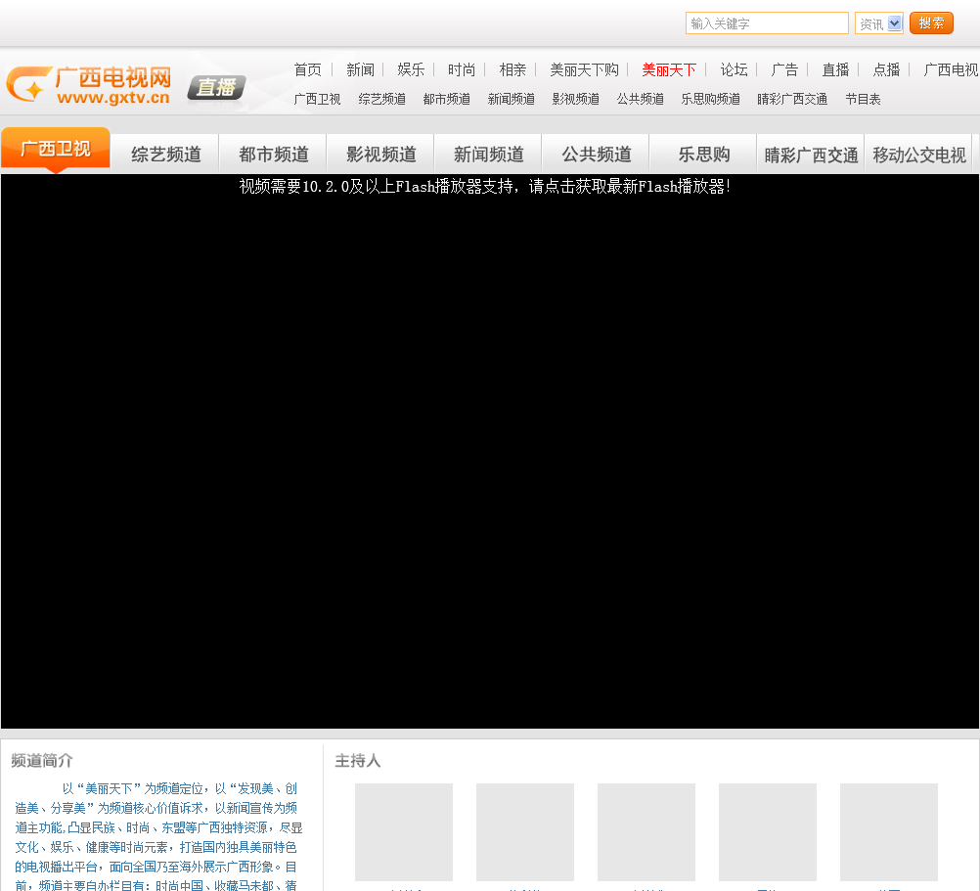
Task: Switch to the 都市频道 channel tab
Action: coord(273,154)
